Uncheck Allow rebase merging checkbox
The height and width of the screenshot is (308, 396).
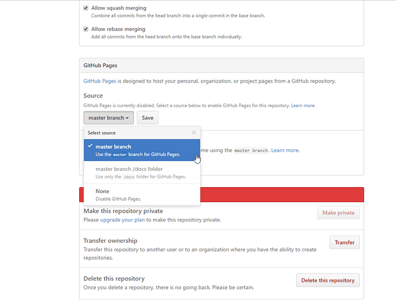click(86, 29)
